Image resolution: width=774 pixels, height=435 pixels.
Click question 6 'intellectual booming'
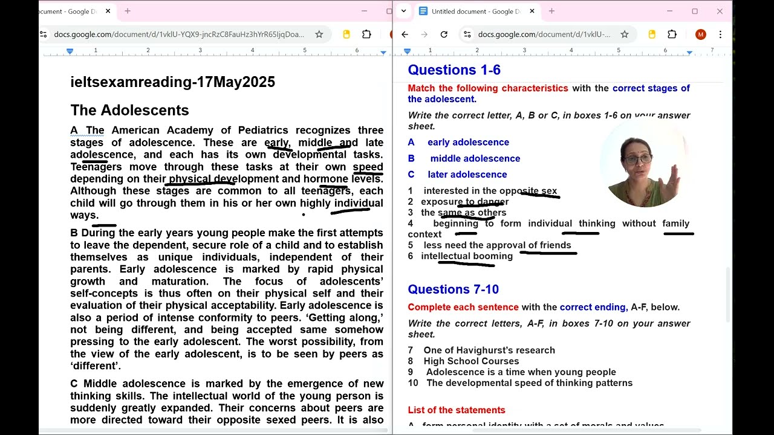point(460,256)
